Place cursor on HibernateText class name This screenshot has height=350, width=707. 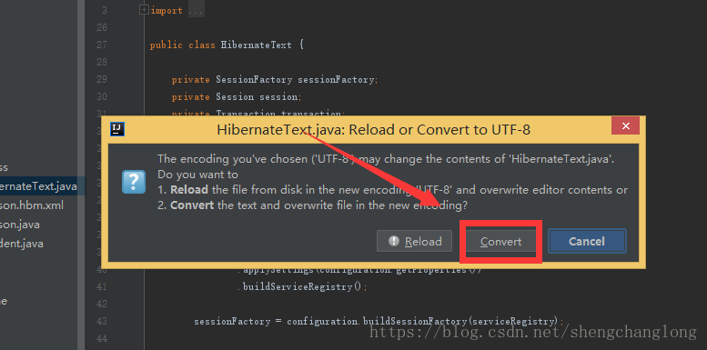pos(256,45)
